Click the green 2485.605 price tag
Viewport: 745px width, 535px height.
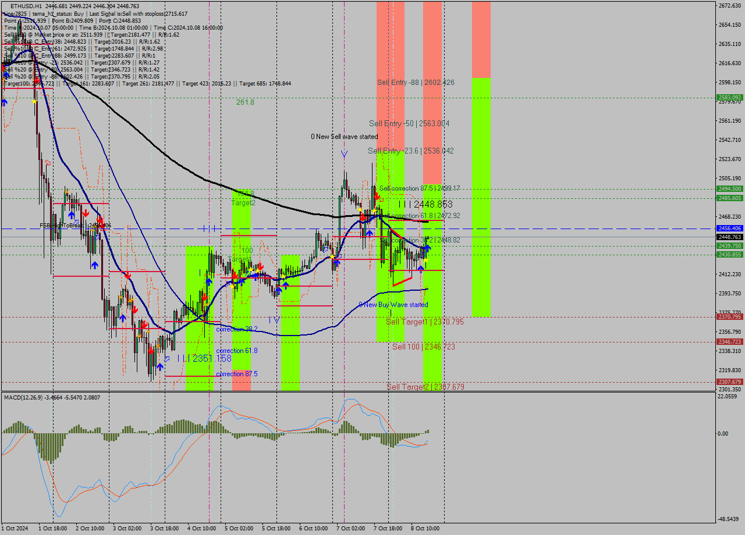[729, 198]
